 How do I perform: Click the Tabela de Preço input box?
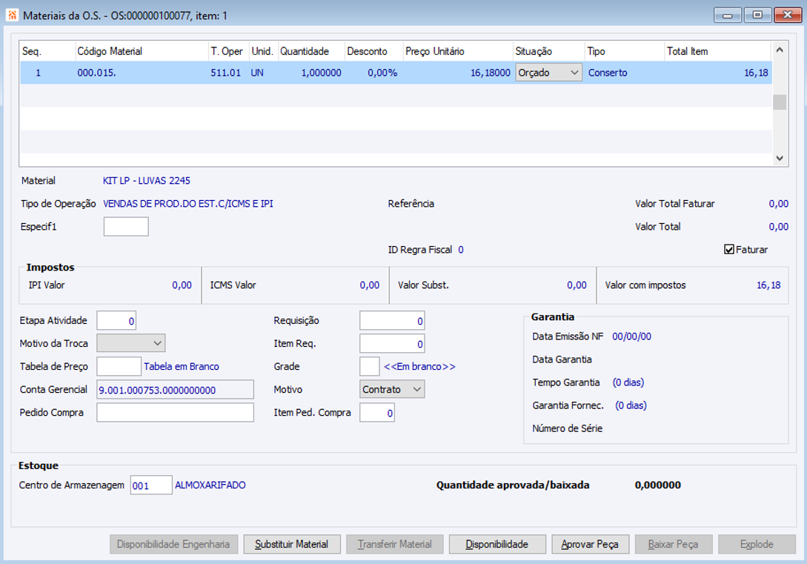pyautogui.click(x=119, y=366)
